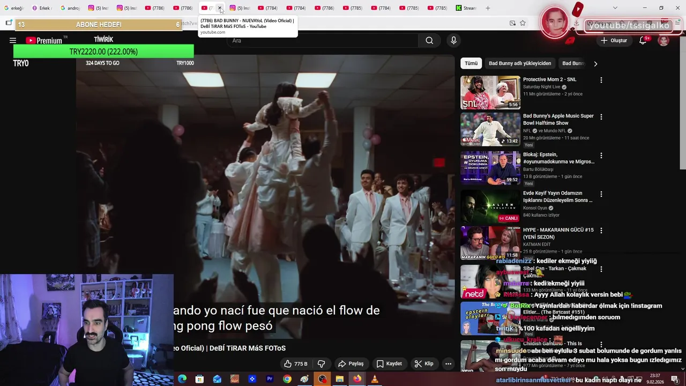Open options for Apple Music Halftime Show video
The image size is (686, 386).
[601, 116]
